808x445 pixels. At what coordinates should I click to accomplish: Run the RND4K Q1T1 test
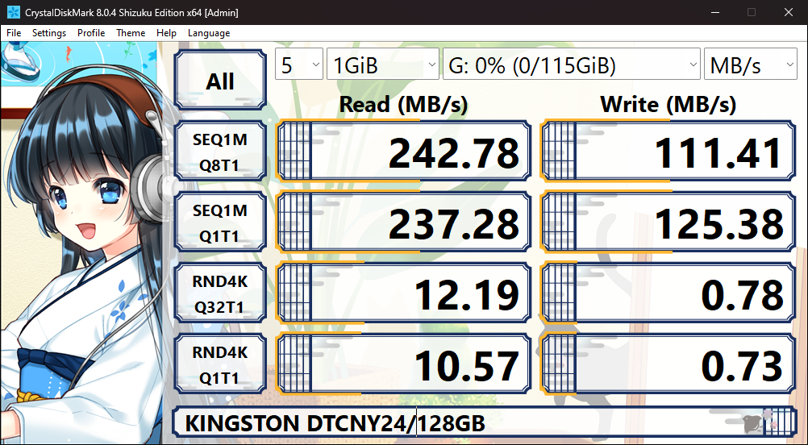coord(220,365)
